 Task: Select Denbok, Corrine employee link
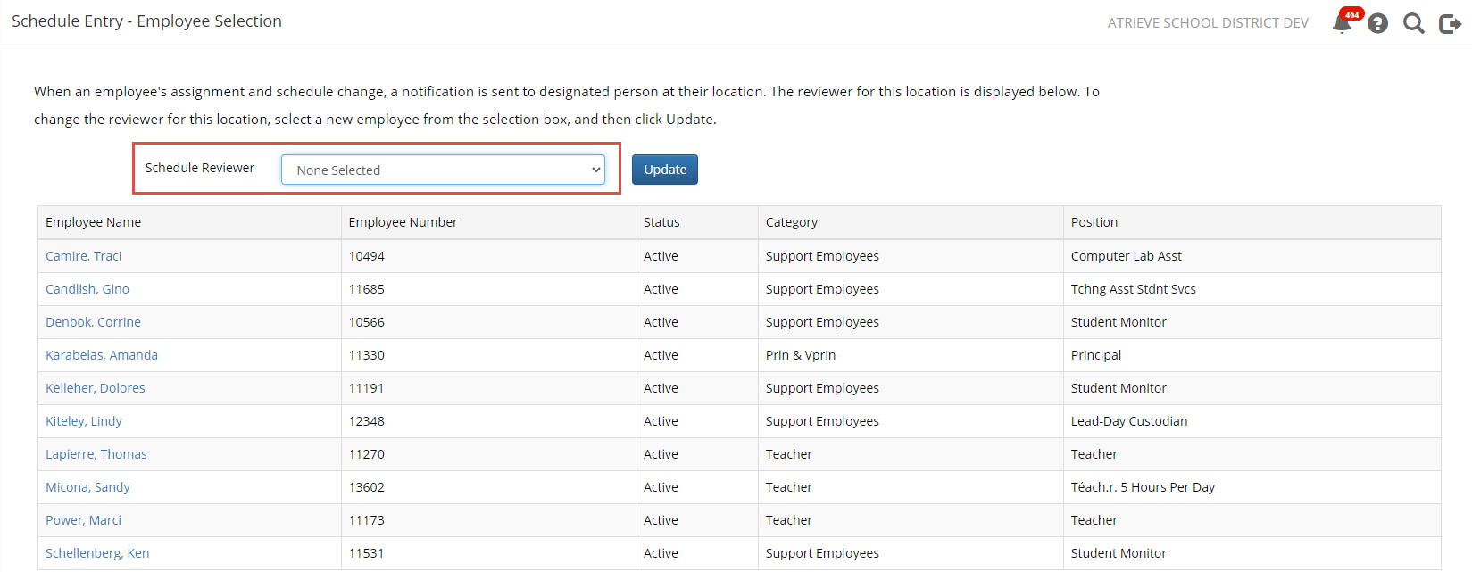(x=93, y=322)
